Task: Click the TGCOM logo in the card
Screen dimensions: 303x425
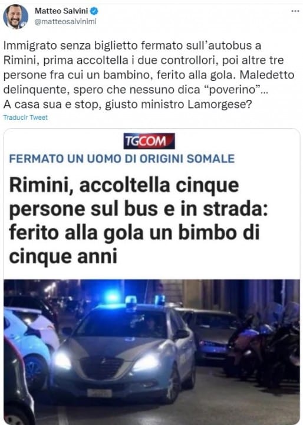Action: [149, 141]
